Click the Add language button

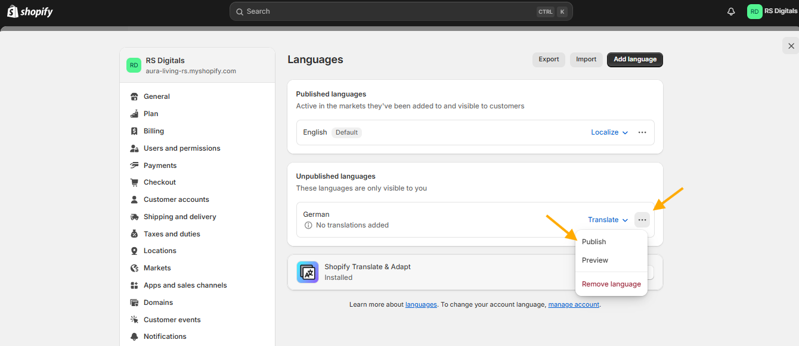[635, 60]
